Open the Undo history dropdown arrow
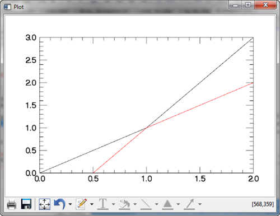Viewport: 280px width, 216px height. [x=70, y=204]
